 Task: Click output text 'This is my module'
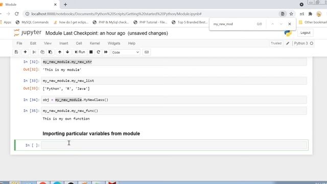[x=62, y=70]
